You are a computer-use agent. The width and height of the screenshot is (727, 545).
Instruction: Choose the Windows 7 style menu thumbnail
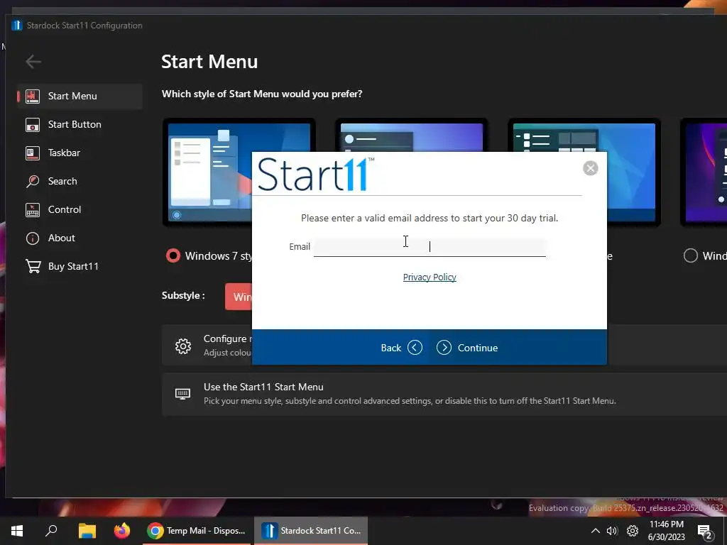pos(207,172)
